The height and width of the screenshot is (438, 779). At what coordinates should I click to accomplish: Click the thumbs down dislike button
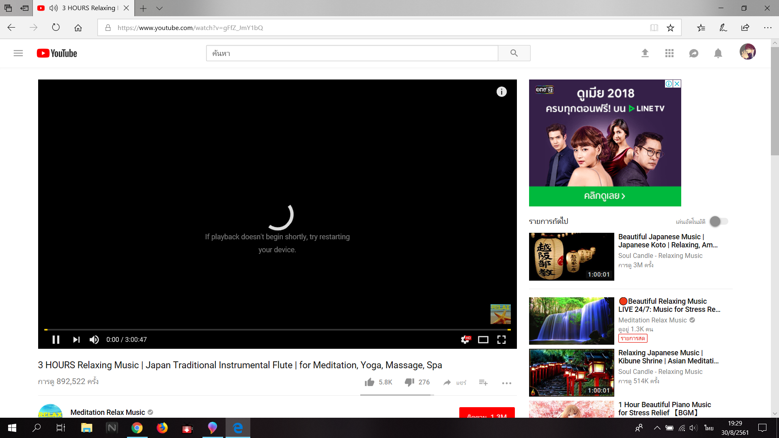pyautogui.click(x=409, y=382)
